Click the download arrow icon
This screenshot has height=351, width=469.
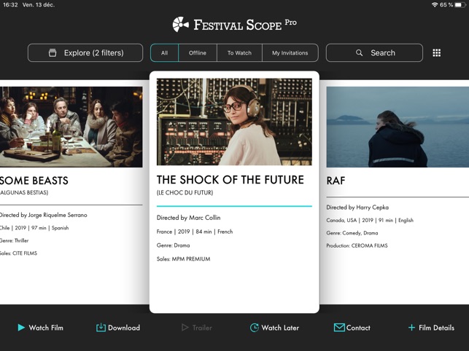[101, 328]
